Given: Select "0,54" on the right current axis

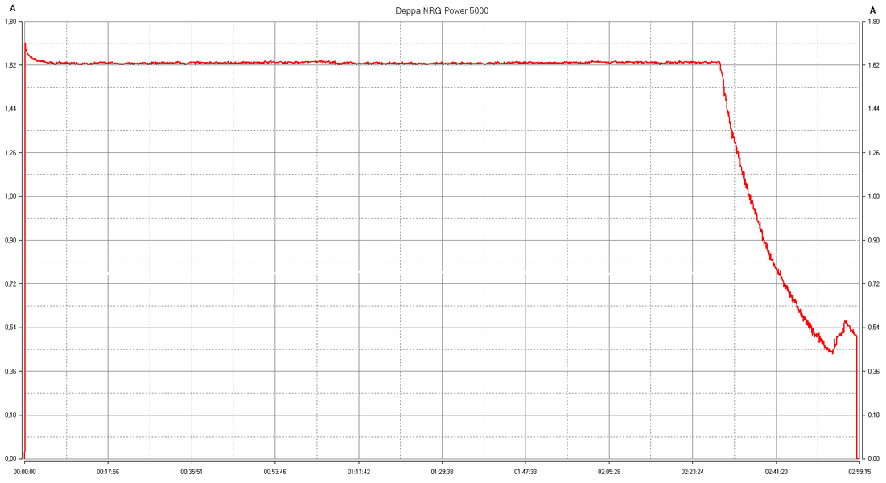Looking at the screenshot, I should pos(874,328).
